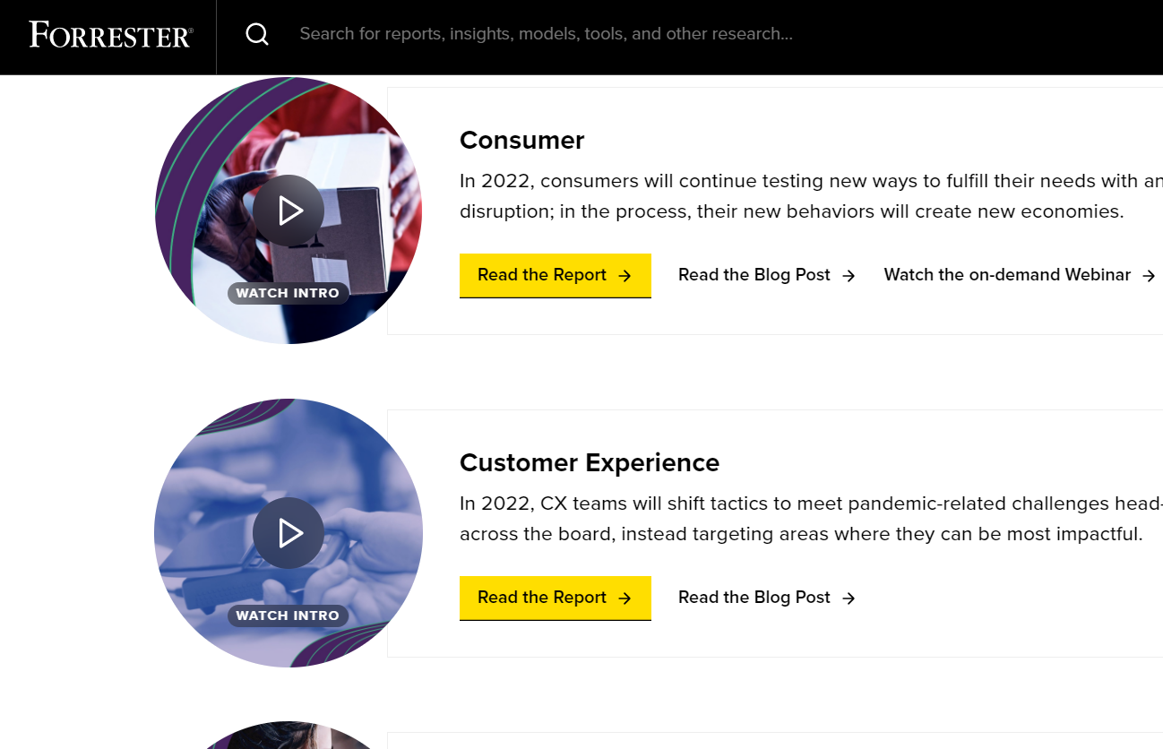Click arrow icon next to on-demand Webinar
1163x749 pixels.
click(1149, 276)
